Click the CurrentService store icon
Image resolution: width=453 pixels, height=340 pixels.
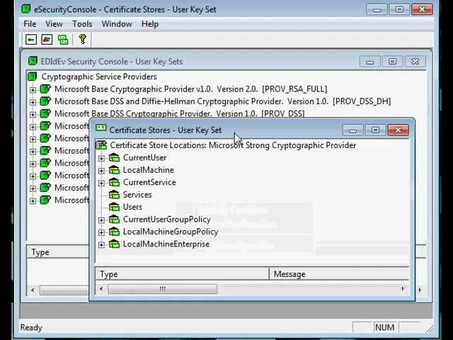click(x=114, y=183)
